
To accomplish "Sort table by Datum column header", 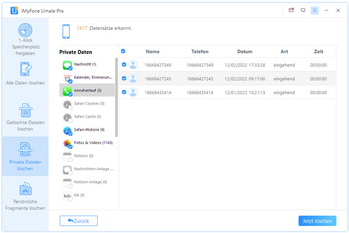I will point(244,51).
